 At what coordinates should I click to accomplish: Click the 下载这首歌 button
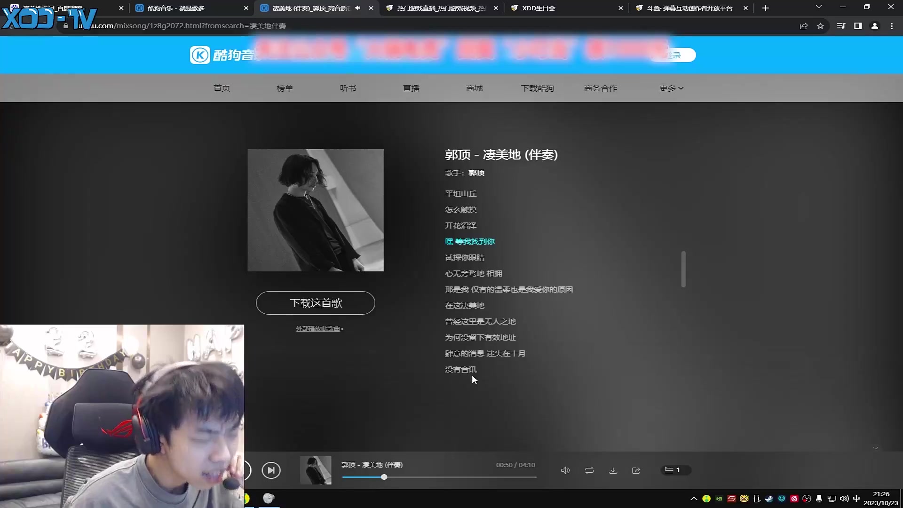(x=316, y=303)
